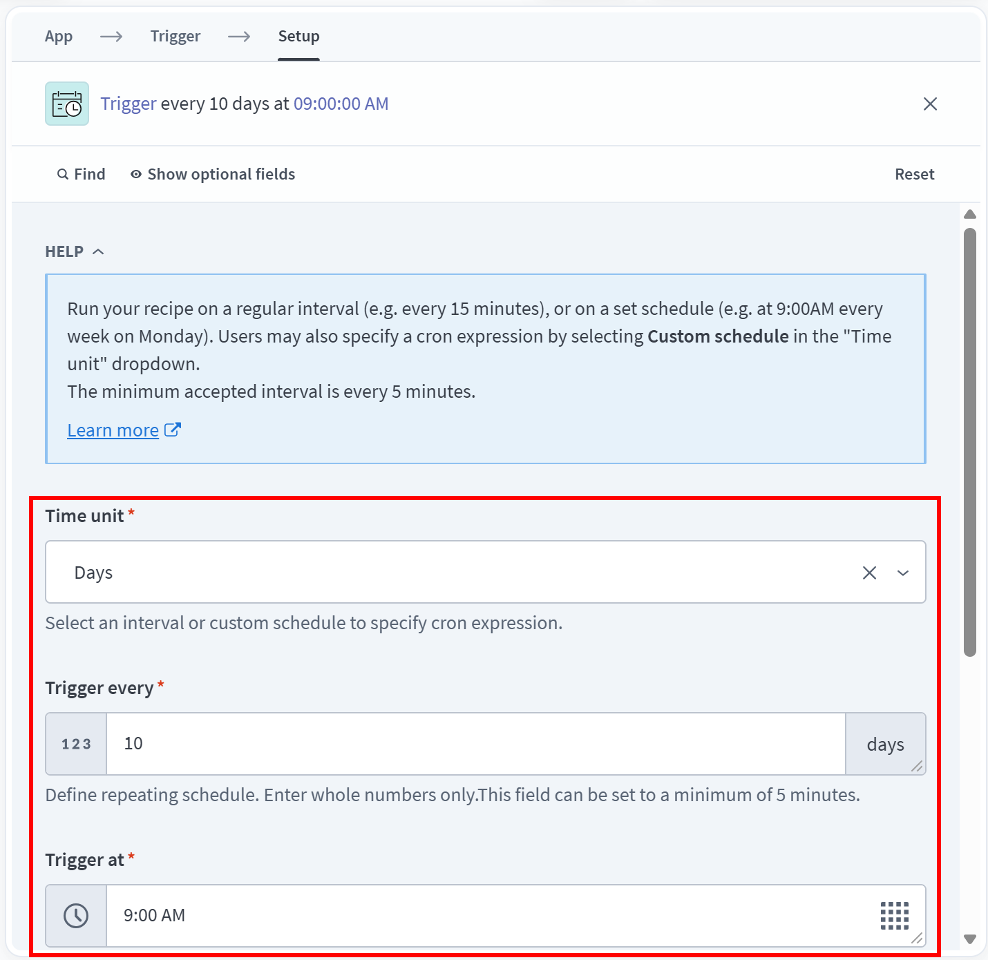Click the Find magnifier icon
Screen dimensions: 988x960
(63, 174)
